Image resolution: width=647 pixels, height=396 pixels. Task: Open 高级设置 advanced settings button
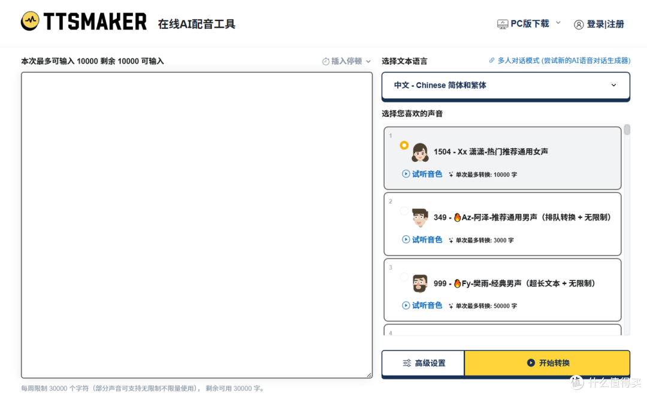424,363
